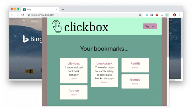Delete the Reddit bookmark

[x=135, y=67]
